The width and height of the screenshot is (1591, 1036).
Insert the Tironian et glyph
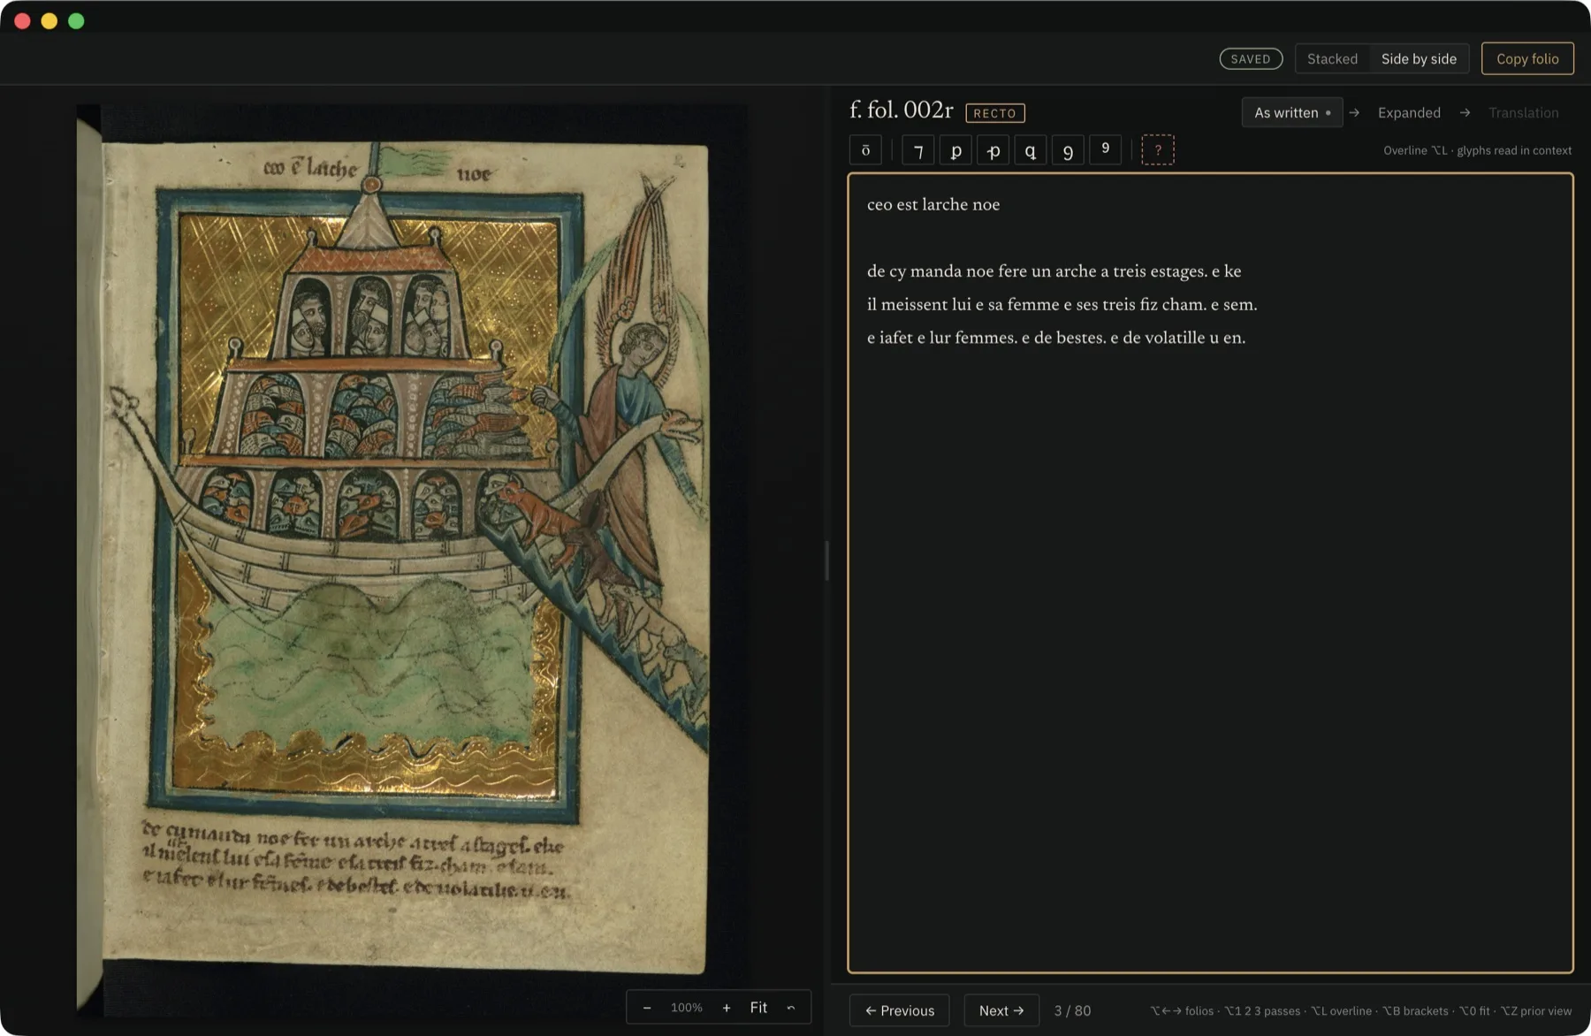click(x=918, y=150)
